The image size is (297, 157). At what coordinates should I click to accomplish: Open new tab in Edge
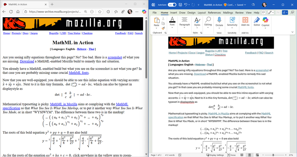tap(52, 4)
